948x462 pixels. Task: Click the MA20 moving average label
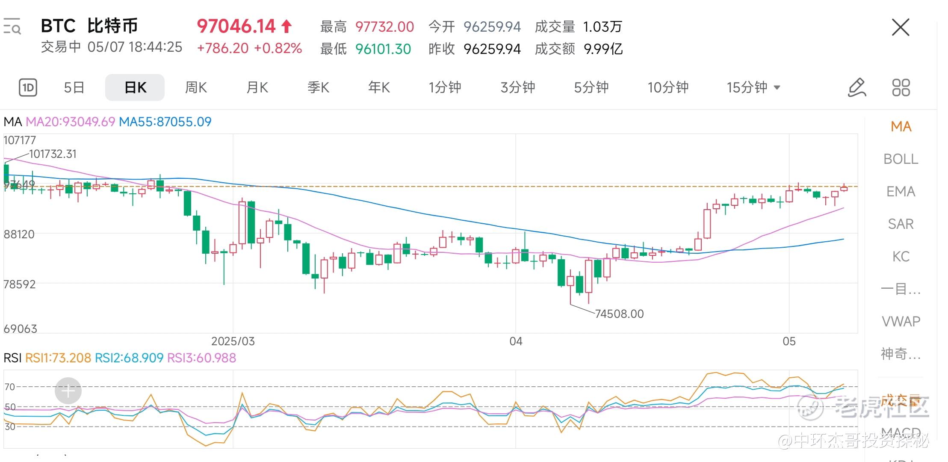pyautogui.click(x=71, y=122)
